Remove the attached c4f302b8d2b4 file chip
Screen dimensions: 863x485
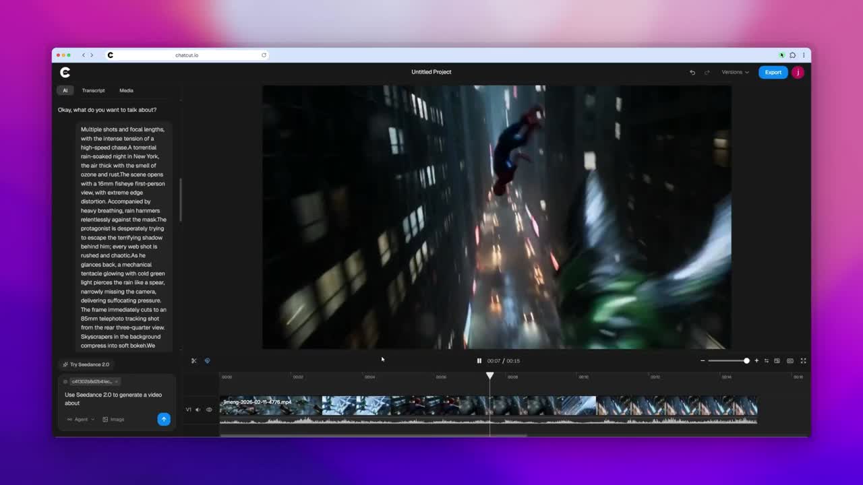(x=117, y=381)
